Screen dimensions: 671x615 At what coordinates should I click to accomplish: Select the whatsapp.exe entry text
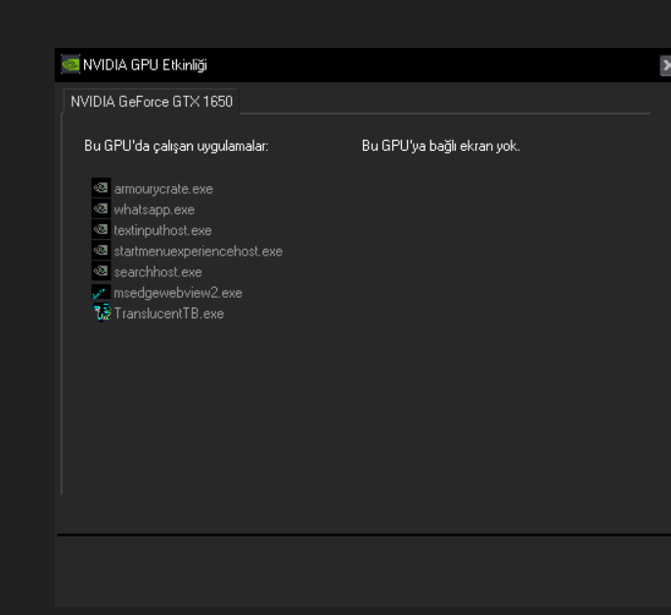tap(155, 210)
